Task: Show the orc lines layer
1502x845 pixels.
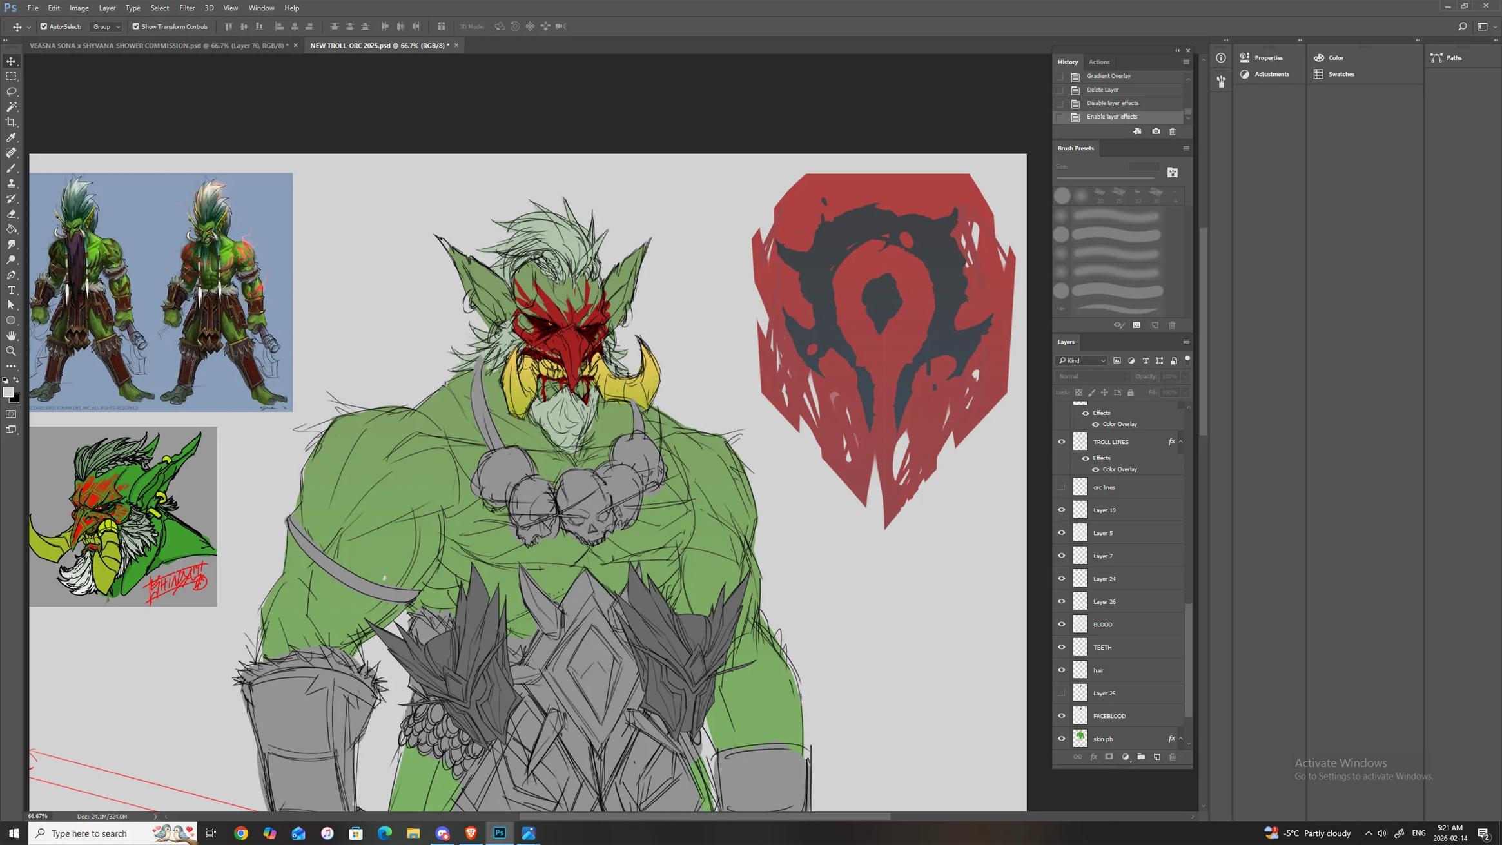Action: coord(1061,487)
